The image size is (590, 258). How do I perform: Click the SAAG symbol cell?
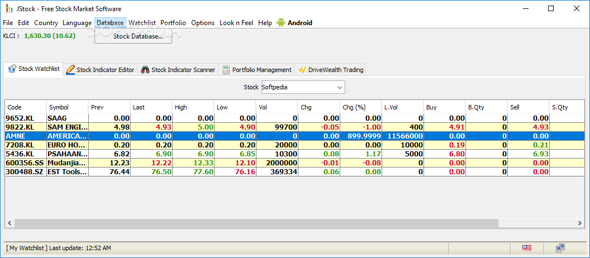tap(68, 118)
